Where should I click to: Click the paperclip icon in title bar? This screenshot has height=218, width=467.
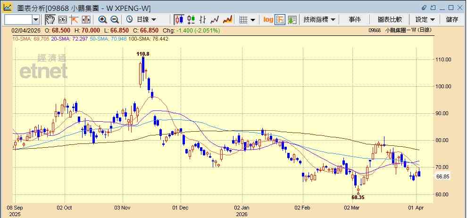click(424, 8)
